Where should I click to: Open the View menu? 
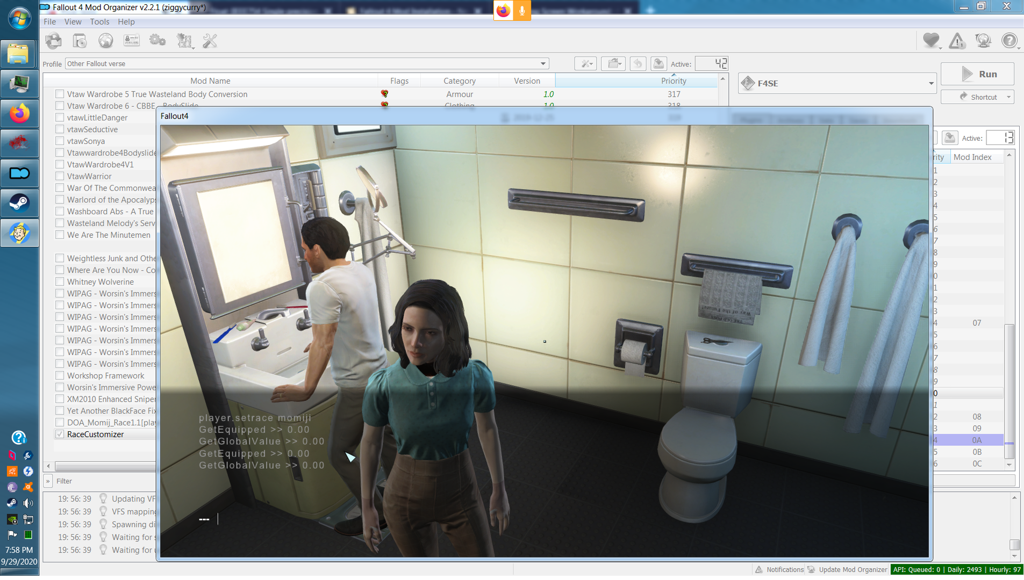[x=73, y=22]
